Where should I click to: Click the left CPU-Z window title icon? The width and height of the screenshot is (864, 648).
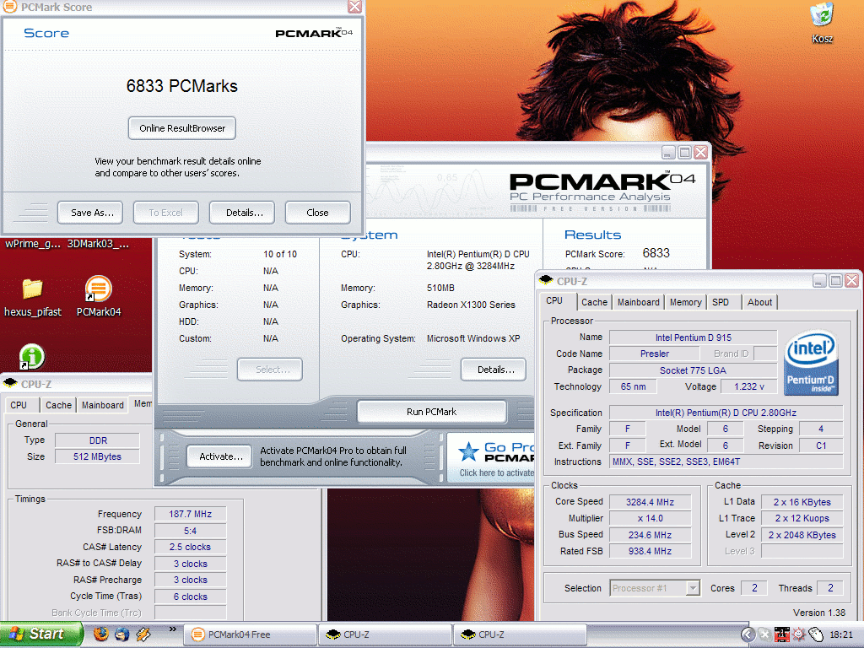pos(10,384)
